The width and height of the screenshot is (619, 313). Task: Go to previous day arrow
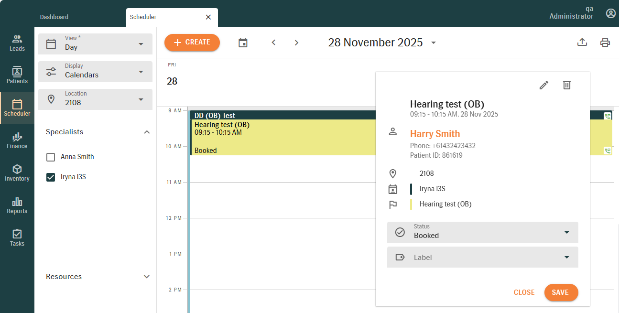pyautogui.click(x=273, y=43)
